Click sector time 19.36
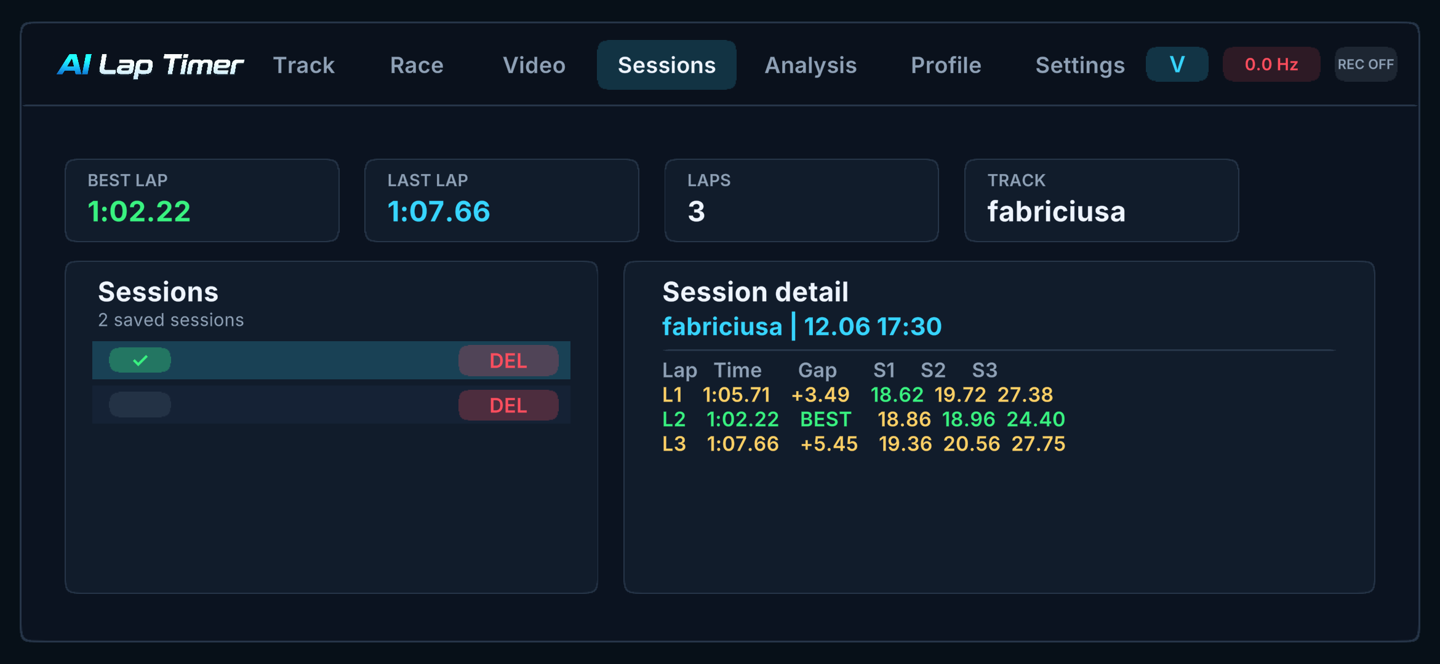 [905, 444]
